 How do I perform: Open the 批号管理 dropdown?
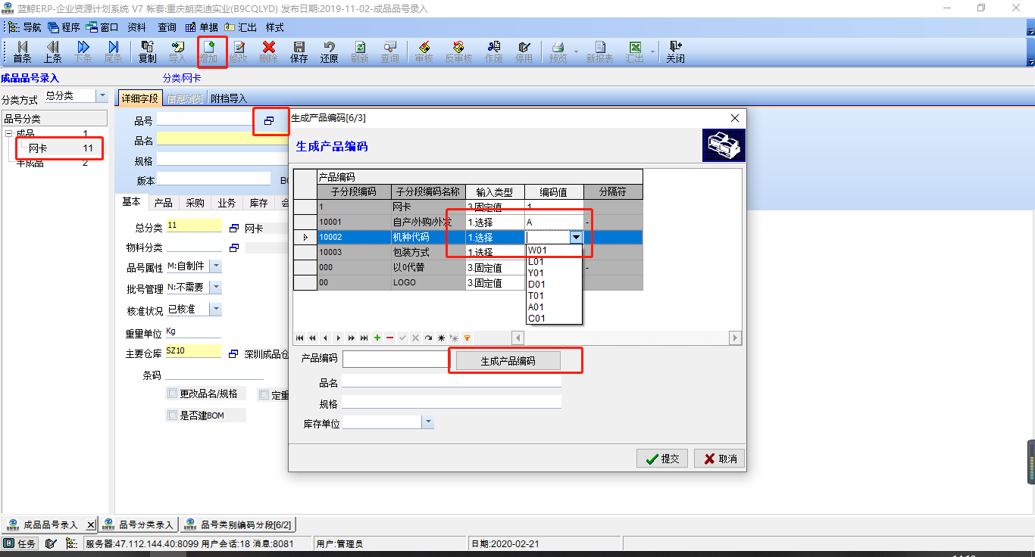(x=215, y=288)
